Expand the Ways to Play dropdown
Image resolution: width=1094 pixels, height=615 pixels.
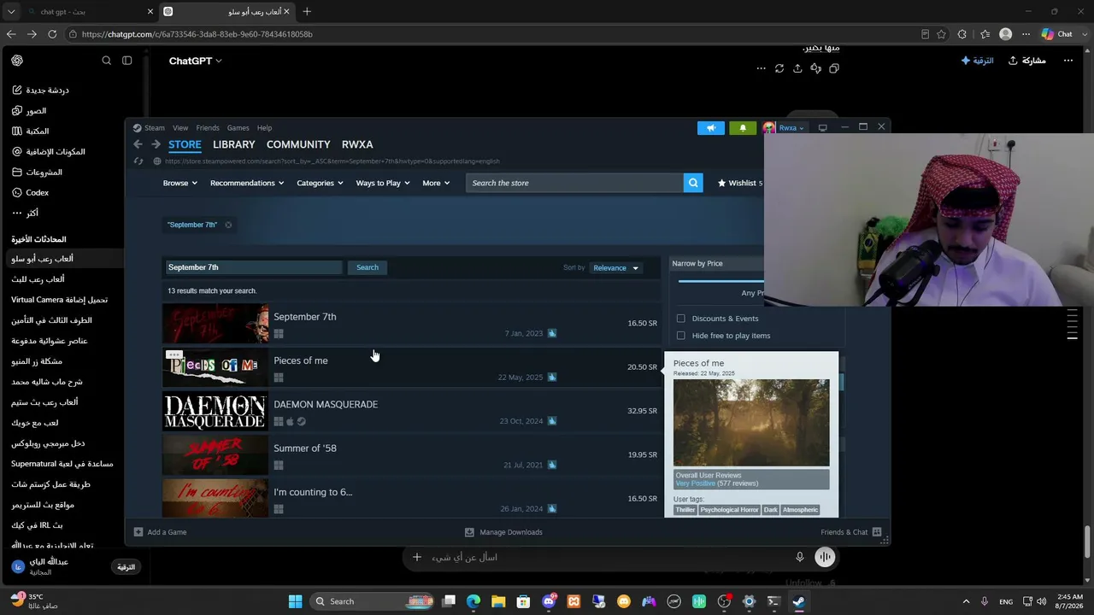383,183
